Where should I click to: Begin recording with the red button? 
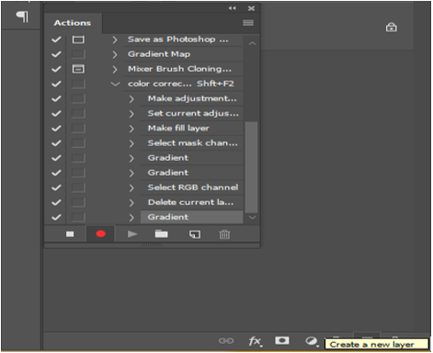pyautogui.click(x=100, y=234)
